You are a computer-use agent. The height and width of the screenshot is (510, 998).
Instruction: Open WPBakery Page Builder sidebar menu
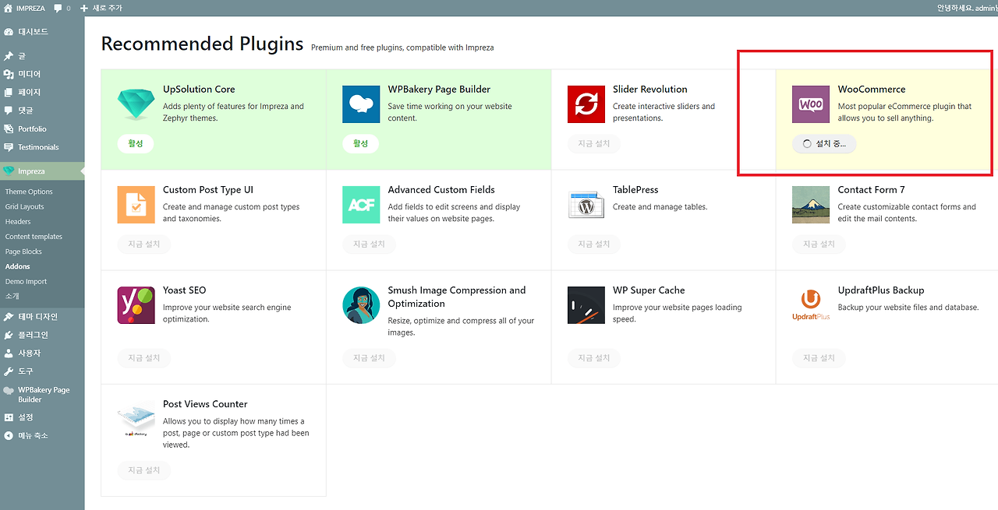(42, 394)
